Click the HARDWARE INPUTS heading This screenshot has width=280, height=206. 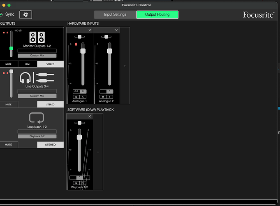coord(83,23)
